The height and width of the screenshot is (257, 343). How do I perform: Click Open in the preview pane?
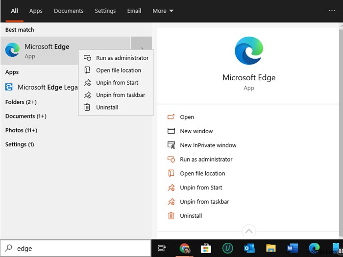187,117
